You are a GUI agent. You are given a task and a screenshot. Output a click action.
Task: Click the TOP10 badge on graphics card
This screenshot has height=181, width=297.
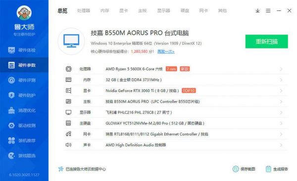click(x=189, y=91)
